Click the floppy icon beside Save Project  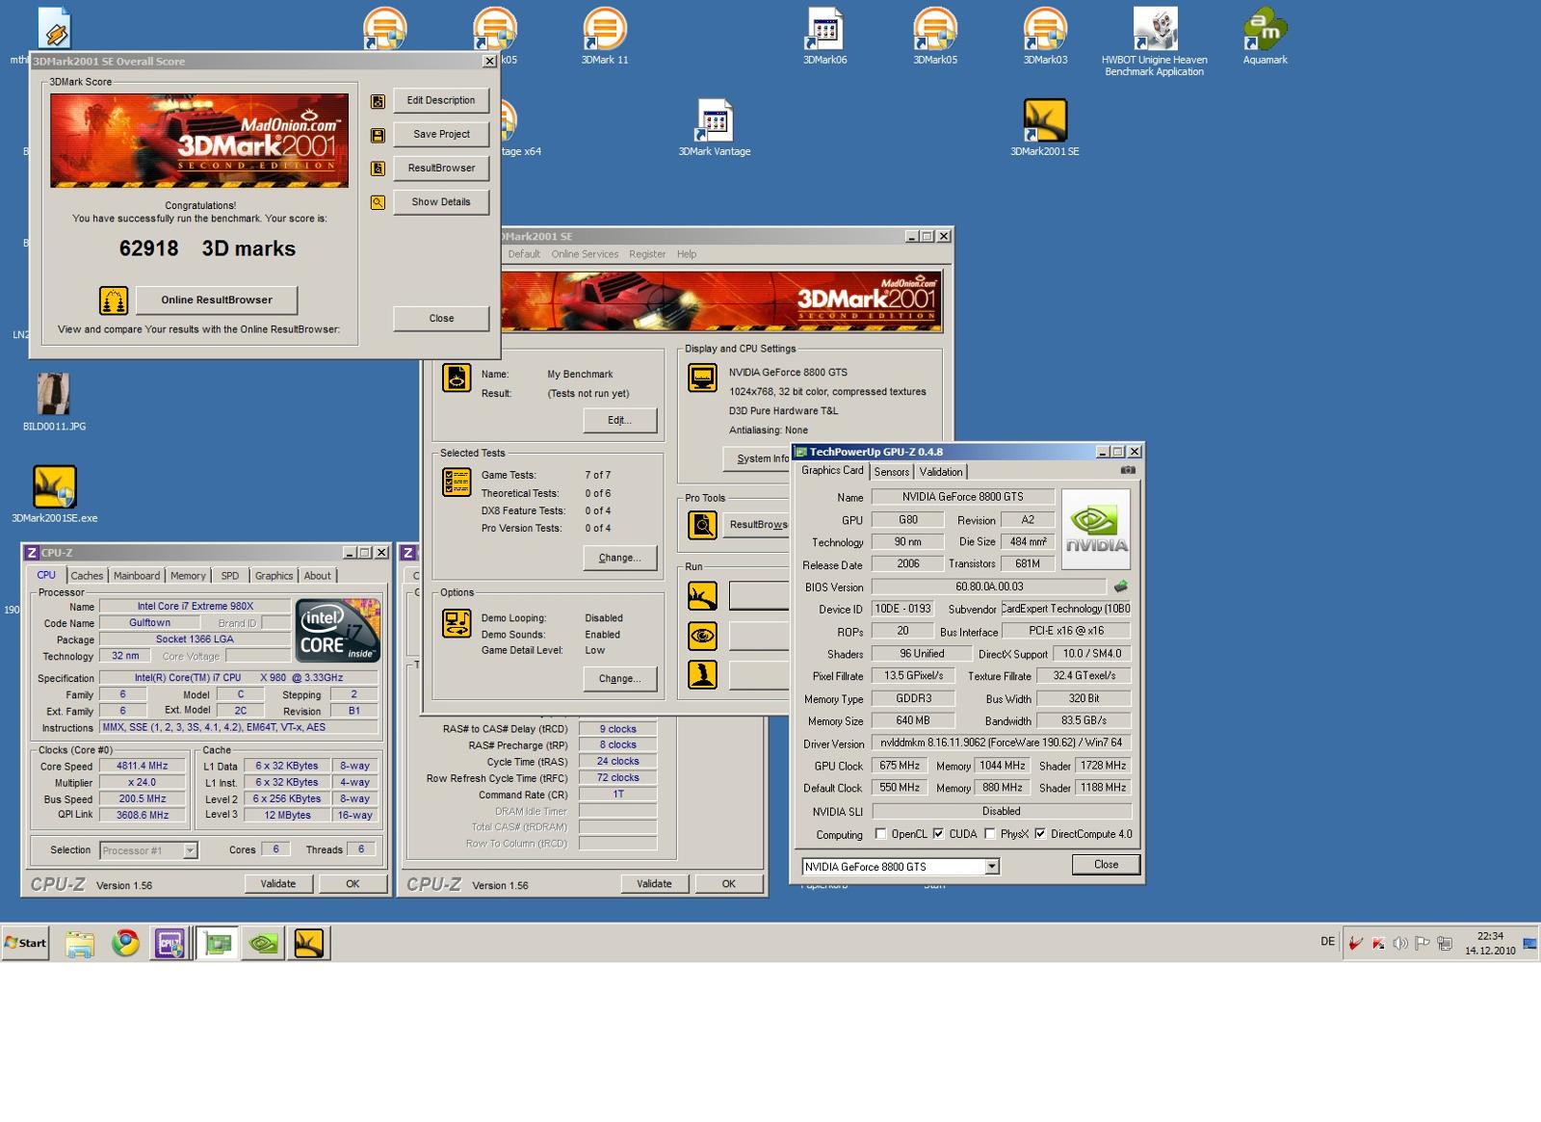coord(378,135)
